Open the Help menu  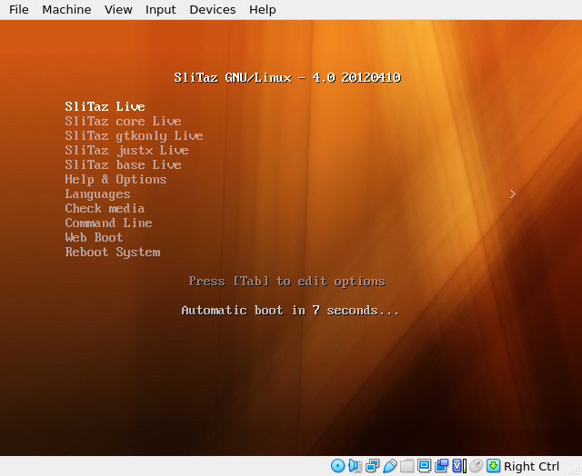pos(263,9)
